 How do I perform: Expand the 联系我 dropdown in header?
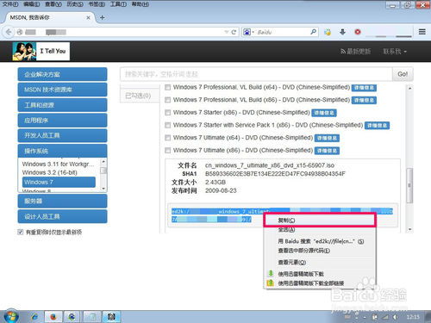pyautogui.click(x=395, y=52)
